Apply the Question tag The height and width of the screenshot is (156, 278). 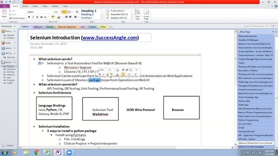(117, 18)
